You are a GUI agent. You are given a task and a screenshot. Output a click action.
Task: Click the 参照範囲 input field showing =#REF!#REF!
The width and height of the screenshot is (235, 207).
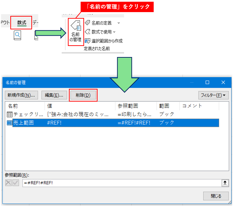pyautogui.click(x=121, y=183)
